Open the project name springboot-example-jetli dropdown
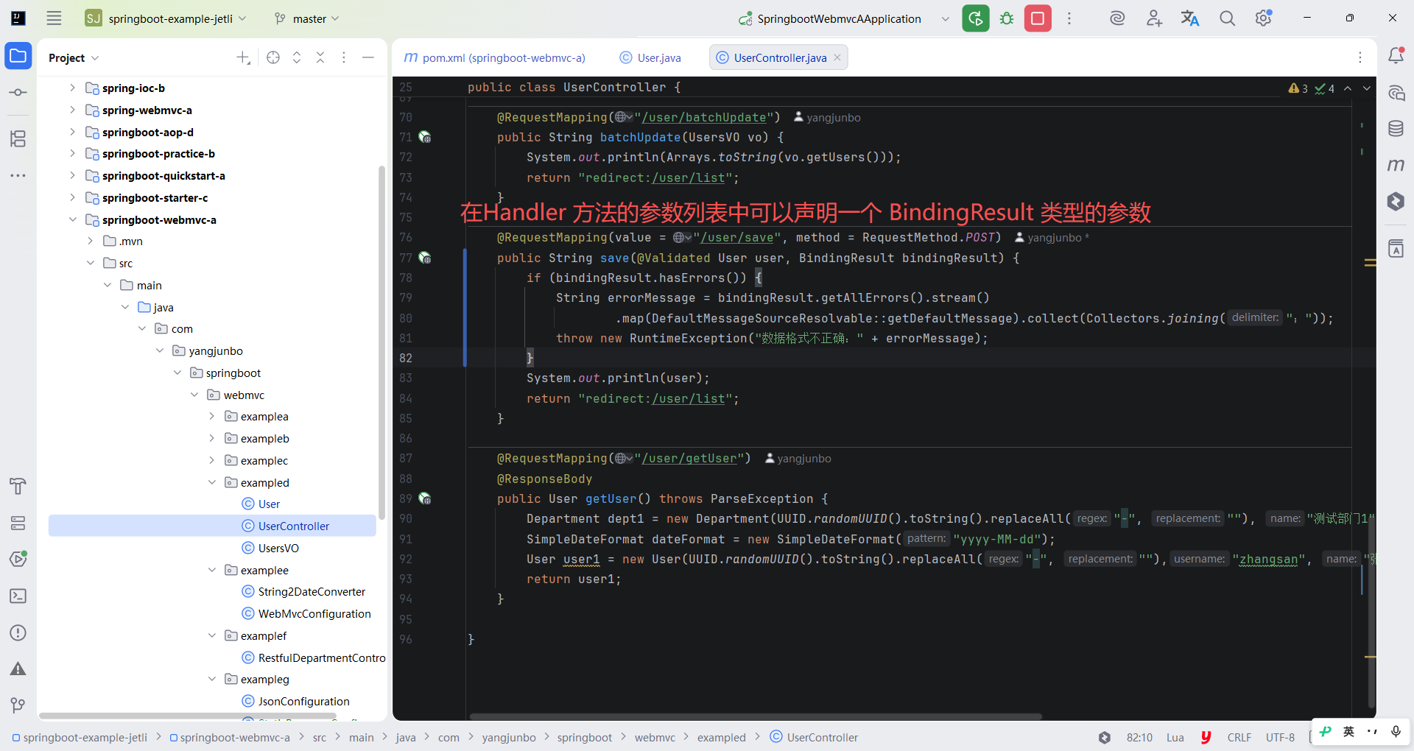The image size is (1414, 751). (x=167, y=18)
